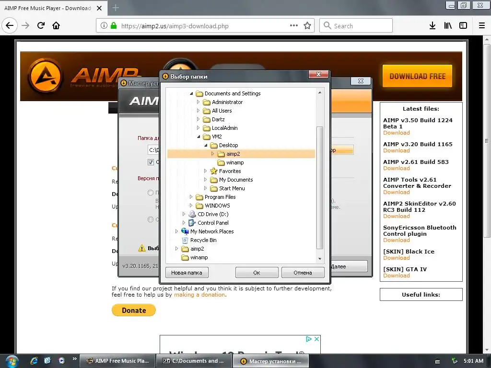Click the DOWNLOAD FREE orange button
Screen dimensions: 491x368
[417, 76]
